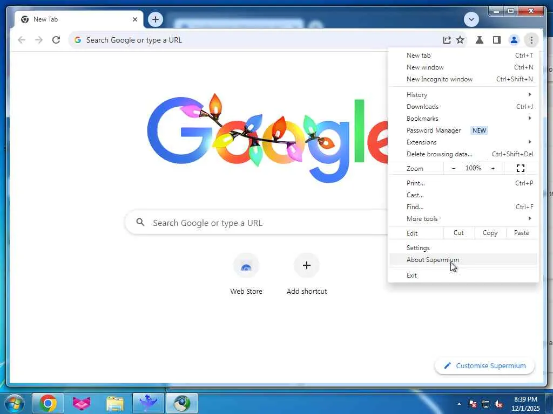Click the New Tab tab title

pyautogui.click(x=45, y=19)
